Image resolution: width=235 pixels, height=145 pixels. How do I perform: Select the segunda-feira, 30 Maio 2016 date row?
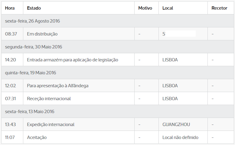[118, 47]
